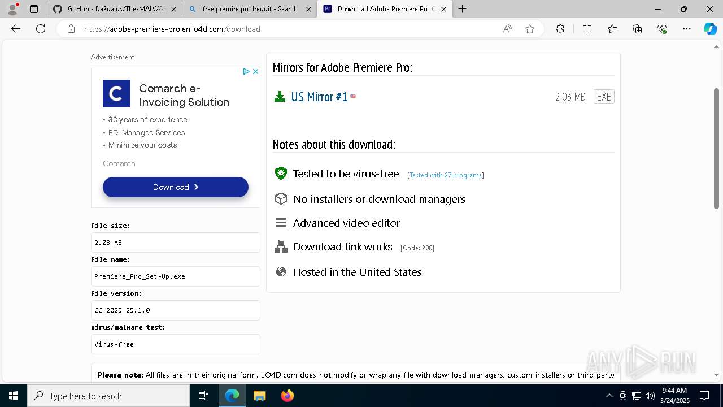Open a new browser tab
This screenshot has height=407, width=723.
(462, 9)
